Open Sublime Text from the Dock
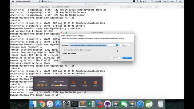 click(x=83, y=104)
